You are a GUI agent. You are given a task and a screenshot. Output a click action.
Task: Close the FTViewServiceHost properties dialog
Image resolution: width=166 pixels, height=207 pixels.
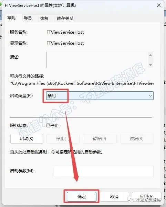(x=159, y=5)
